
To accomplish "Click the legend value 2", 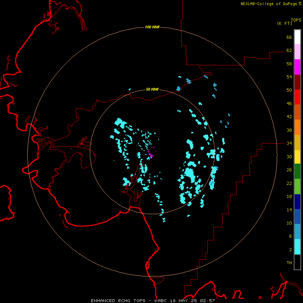I will (291, 250).
